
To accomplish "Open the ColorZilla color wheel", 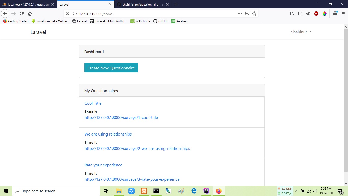I will pyautogui.click(x=325, y=14).
